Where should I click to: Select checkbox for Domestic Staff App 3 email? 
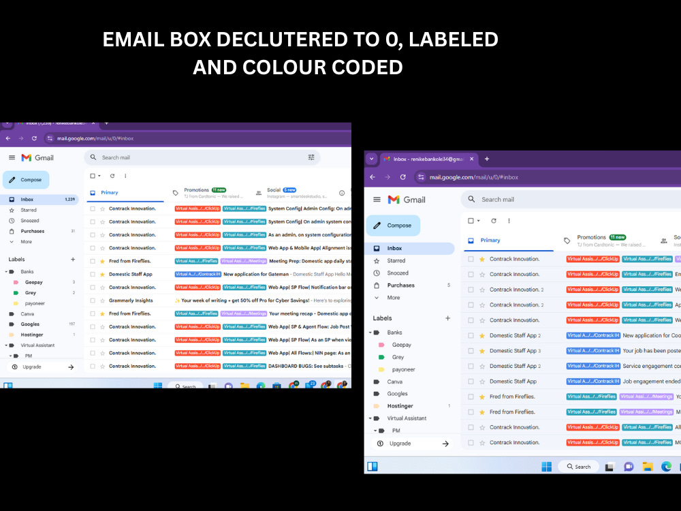[x=471, y=351]
